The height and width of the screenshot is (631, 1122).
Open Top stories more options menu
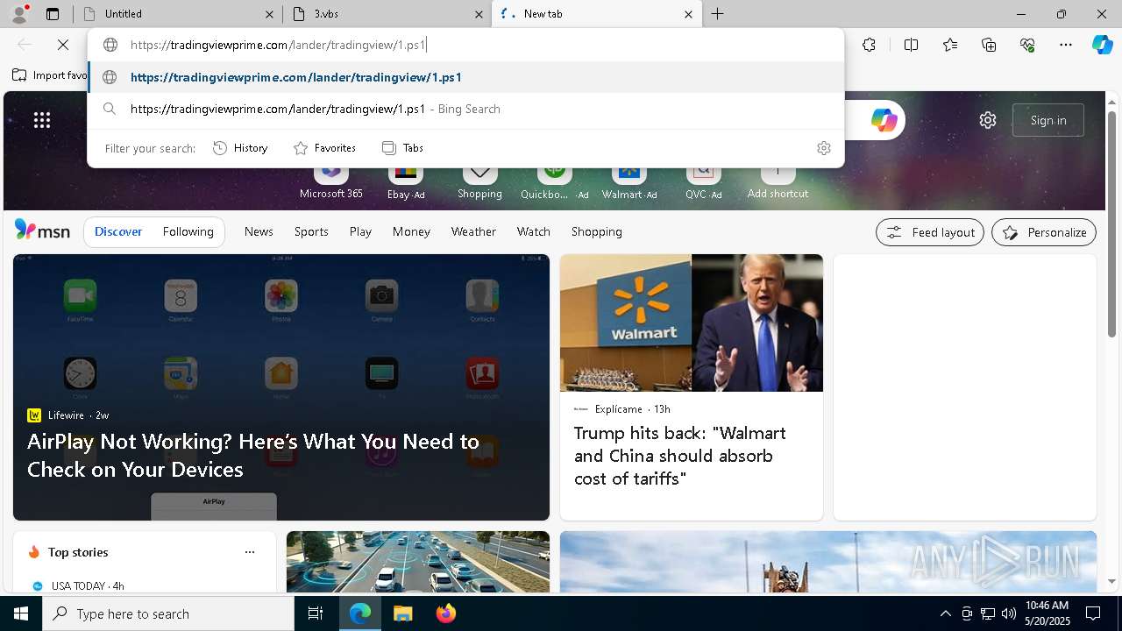(x=250, y=552)
